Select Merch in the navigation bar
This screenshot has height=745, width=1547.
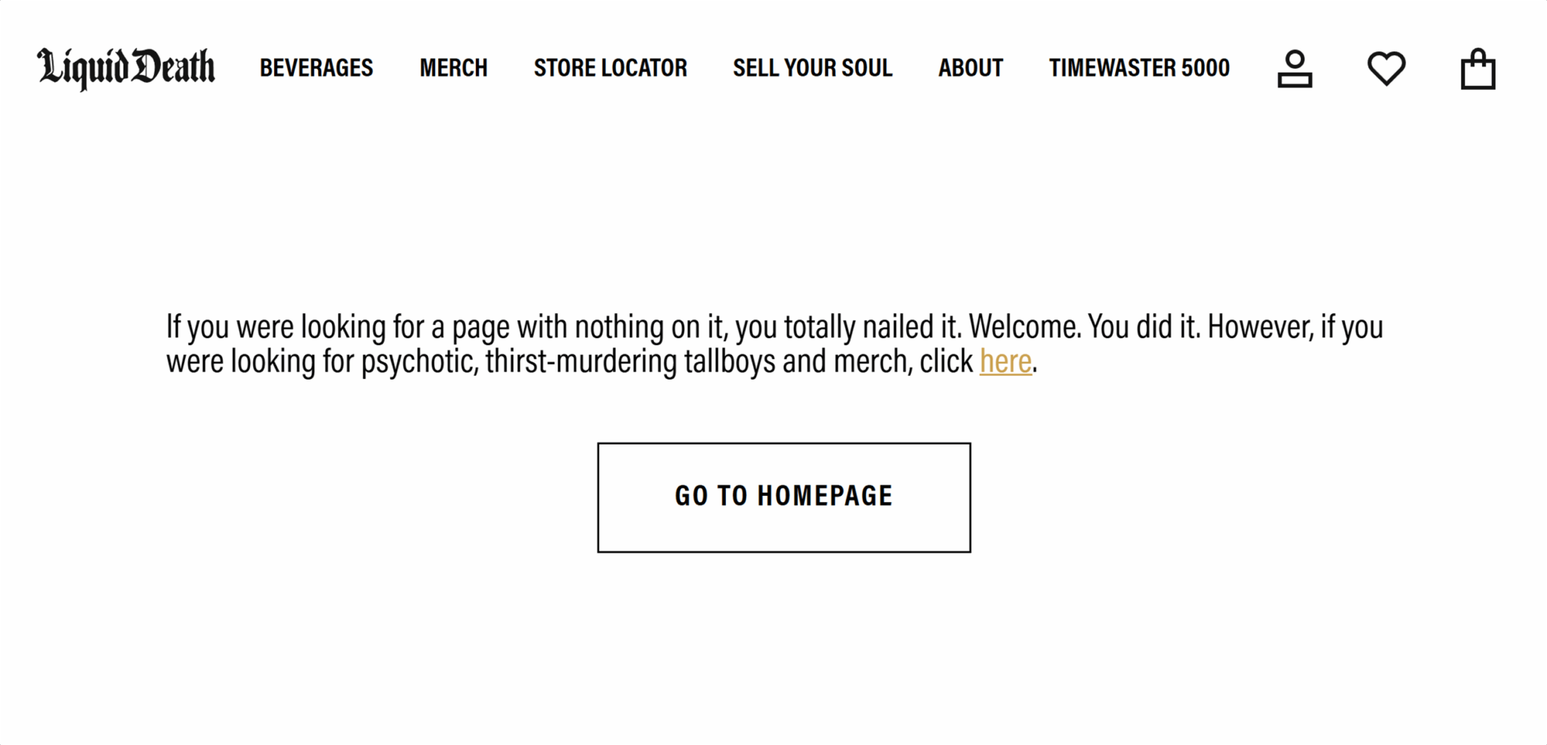pyautogui.click(x=454, y=68)
